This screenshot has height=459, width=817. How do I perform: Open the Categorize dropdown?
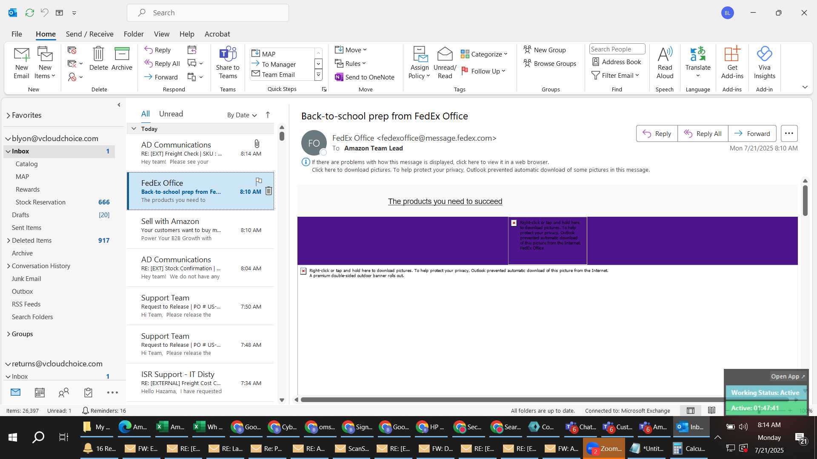click(484, 54)
